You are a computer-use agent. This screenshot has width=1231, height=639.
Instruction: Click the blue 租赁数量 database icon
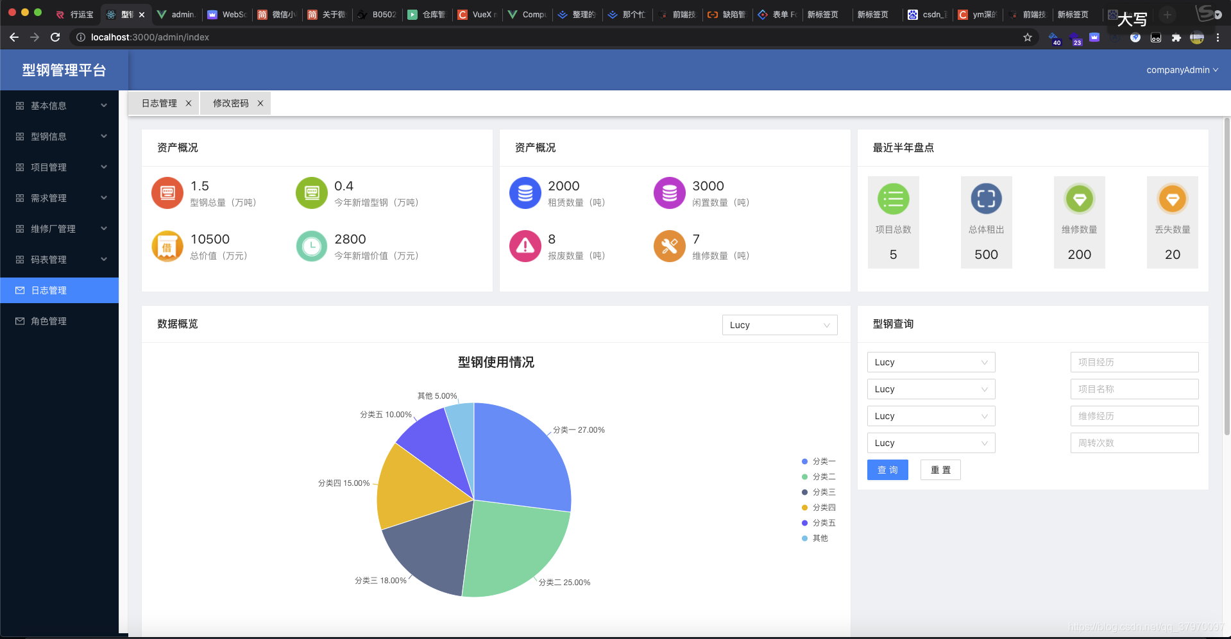(x=525, y=192)
